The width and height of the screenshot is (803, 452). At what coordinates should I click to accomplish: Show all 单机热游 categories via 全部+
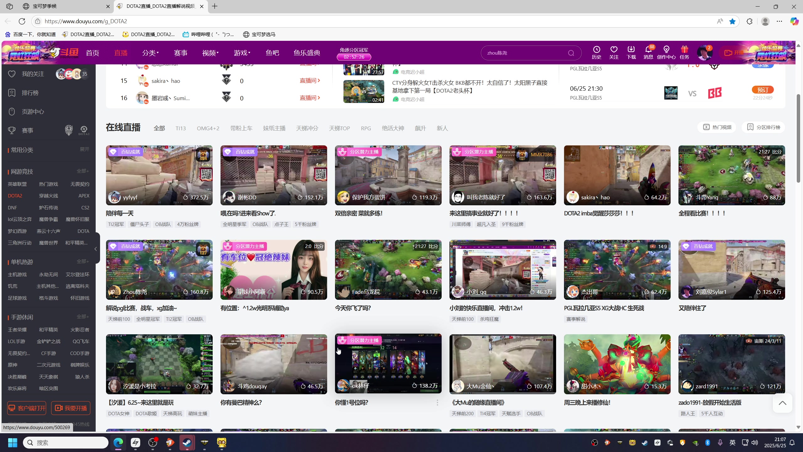coord(83,261)
